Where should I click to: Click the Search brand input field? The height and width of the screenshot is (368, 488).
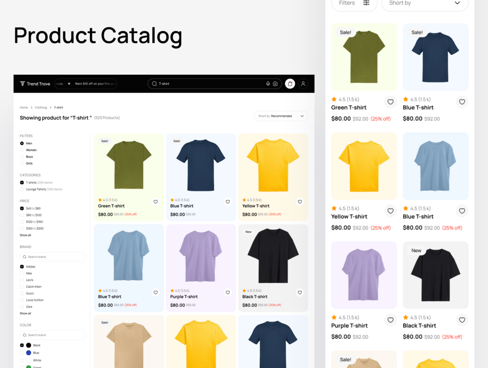(x=52, y=257)
